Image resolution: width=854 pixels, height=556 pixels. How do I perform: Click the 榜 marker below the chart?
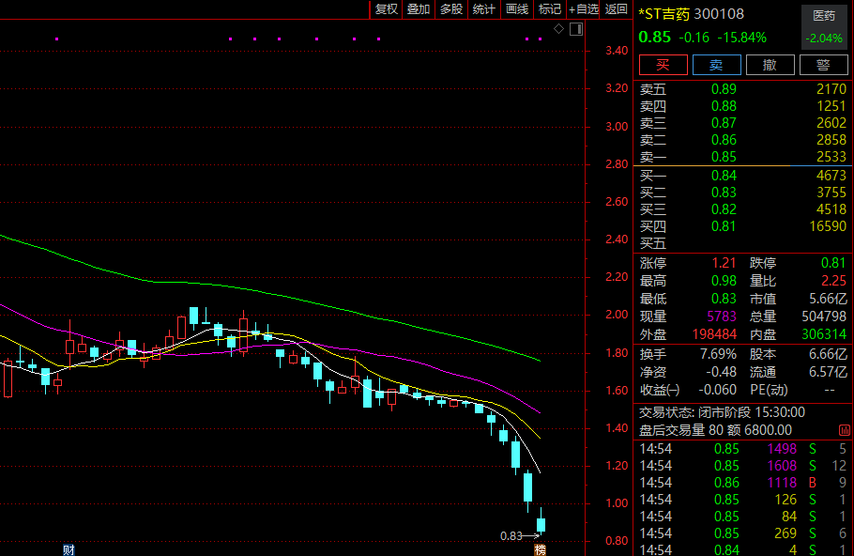click(540, 549)
